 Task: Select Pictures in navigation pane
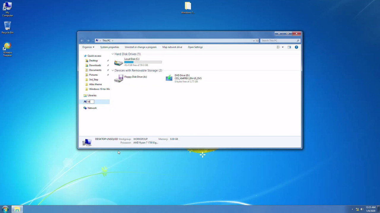tap(93, 75)
